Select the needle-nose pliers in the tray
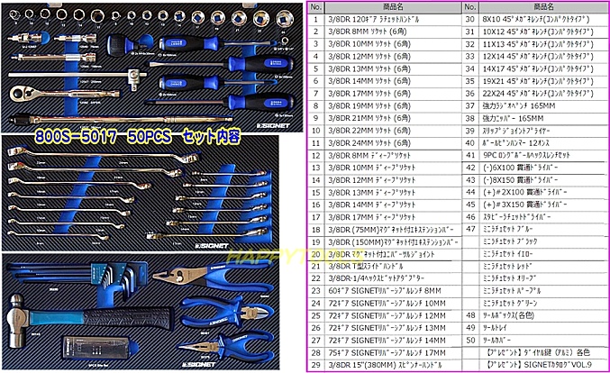 (x=226, y=346)
